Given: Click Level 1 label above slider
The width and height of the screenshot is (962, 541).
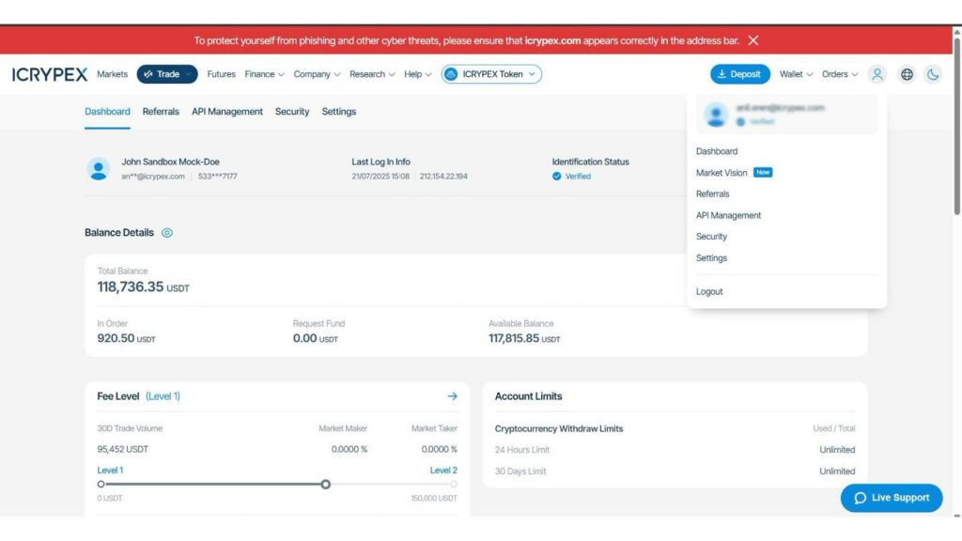Looking at the screenshot, I should coord(110,471).
